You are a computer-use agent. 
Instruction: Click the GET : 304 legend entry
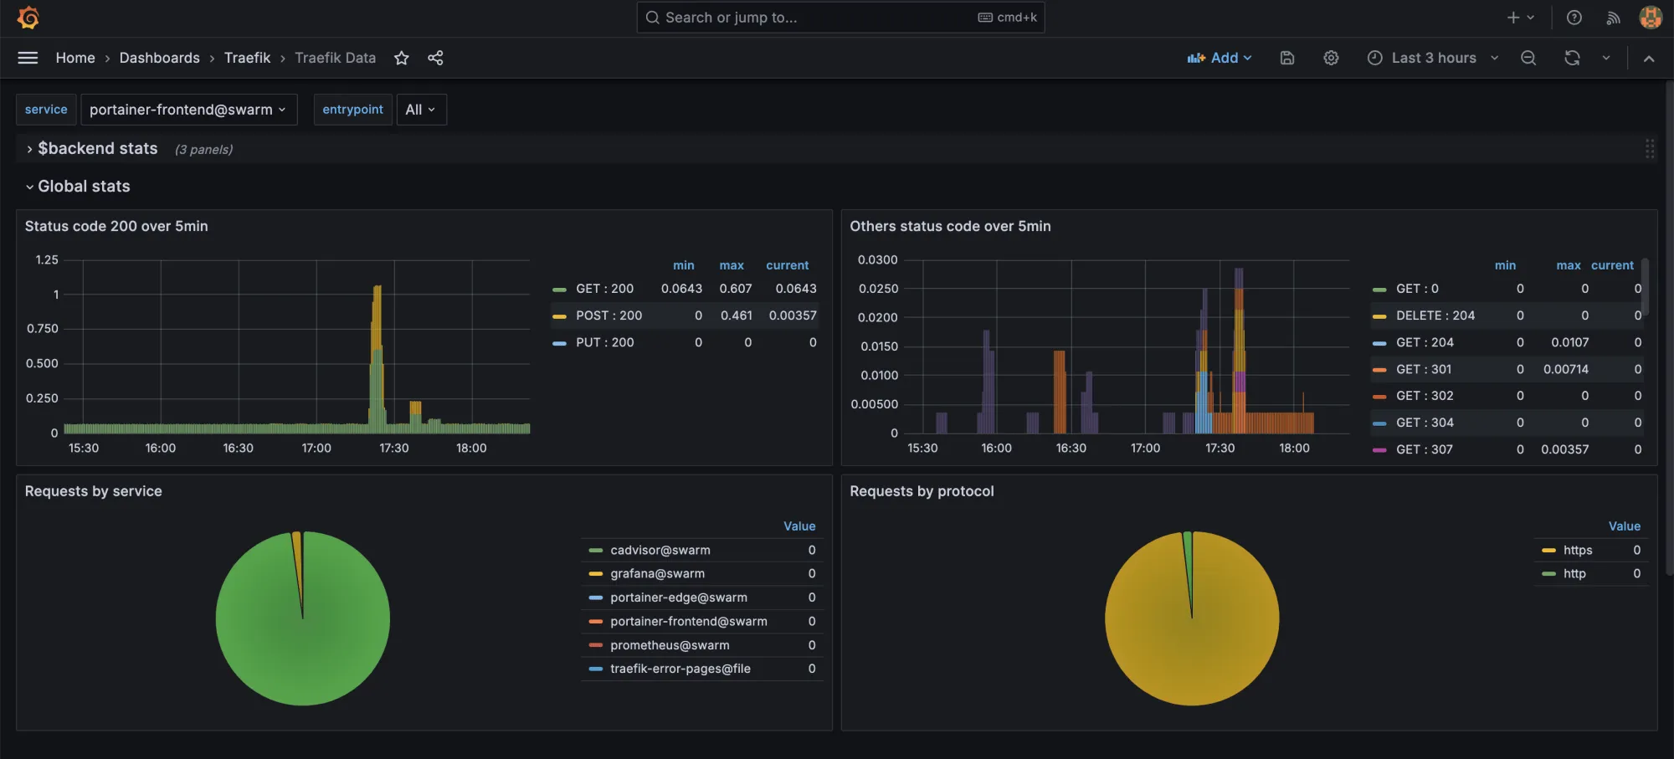click(x=1425, y=423)
